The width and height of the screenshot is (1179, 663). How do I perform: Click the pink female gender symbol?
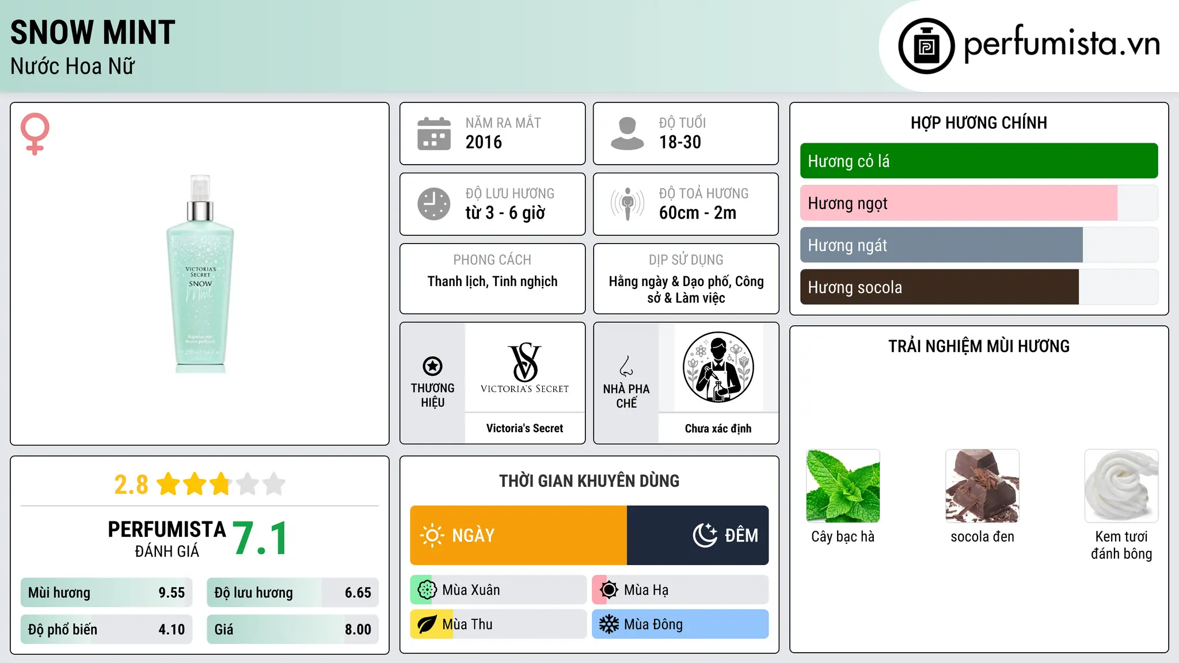(x=35, y=134)
